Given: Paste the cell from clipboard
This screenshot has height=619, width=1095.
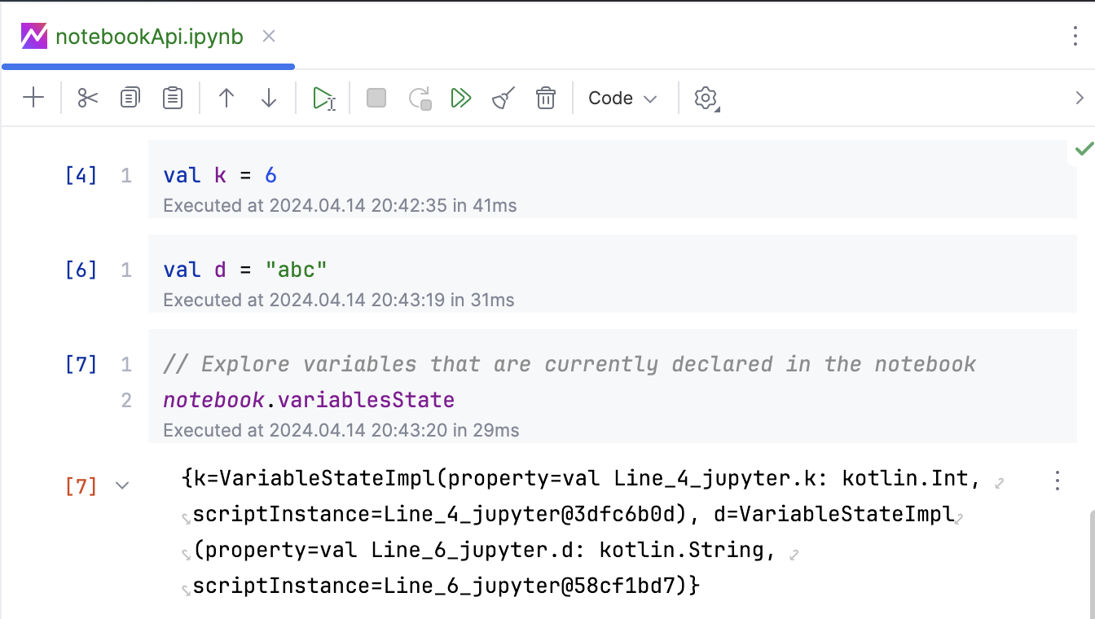Looking at the screenshot, I should [172, 98].
